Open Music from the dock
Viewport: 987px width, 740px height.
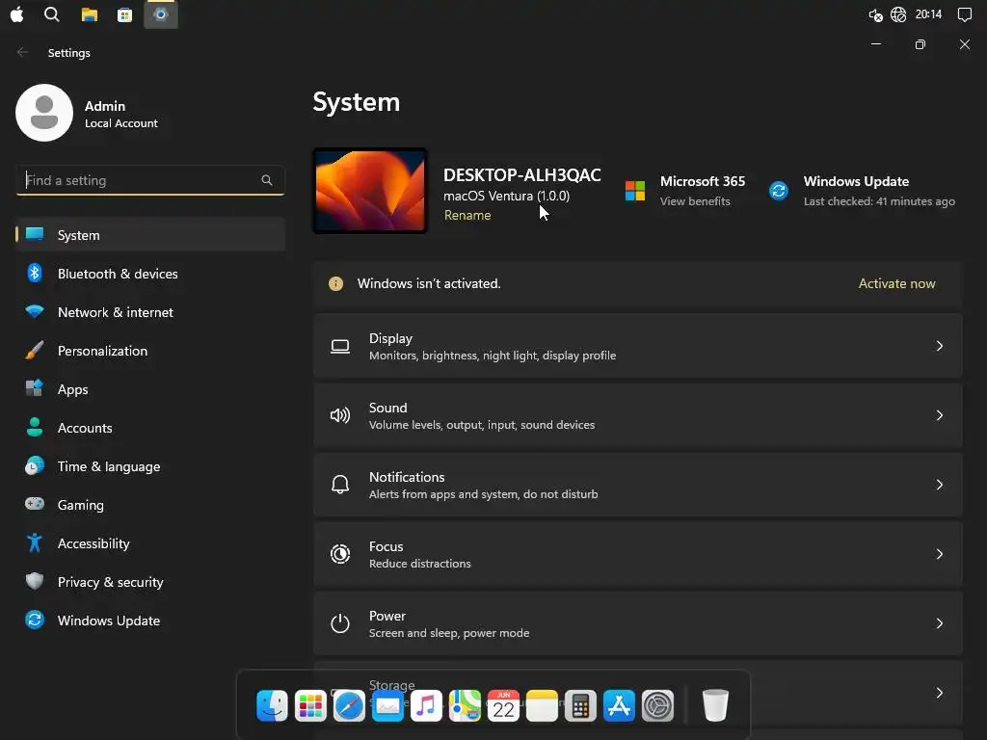tap(426, 705)
